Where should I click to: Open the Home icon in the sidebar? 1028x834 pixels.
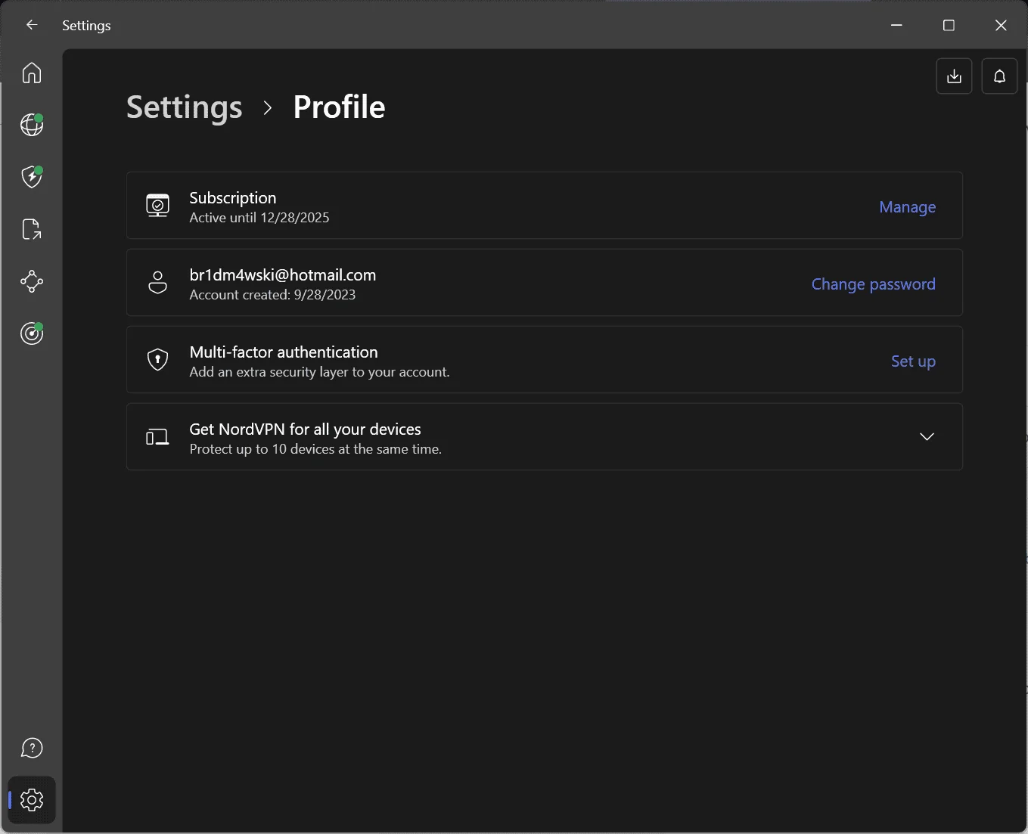(32, 73)
